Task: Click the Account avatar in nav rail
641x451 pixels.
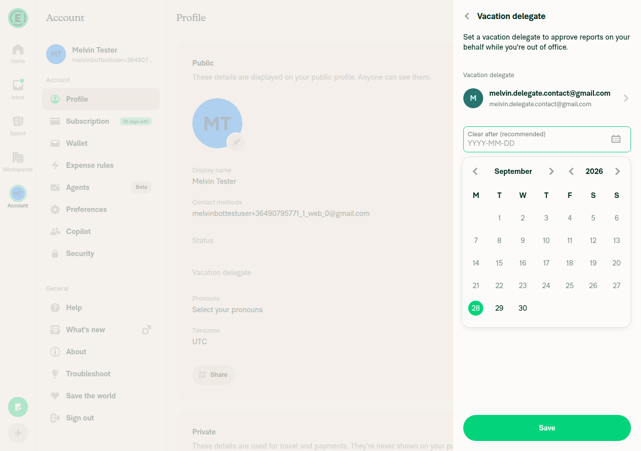Action: coord(18,193)
